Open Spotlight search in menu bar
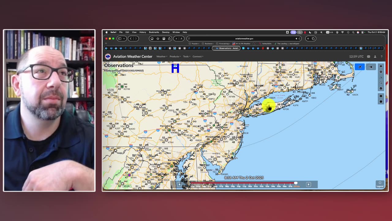Screen dimensions: 392x221 tap(353, 32)
